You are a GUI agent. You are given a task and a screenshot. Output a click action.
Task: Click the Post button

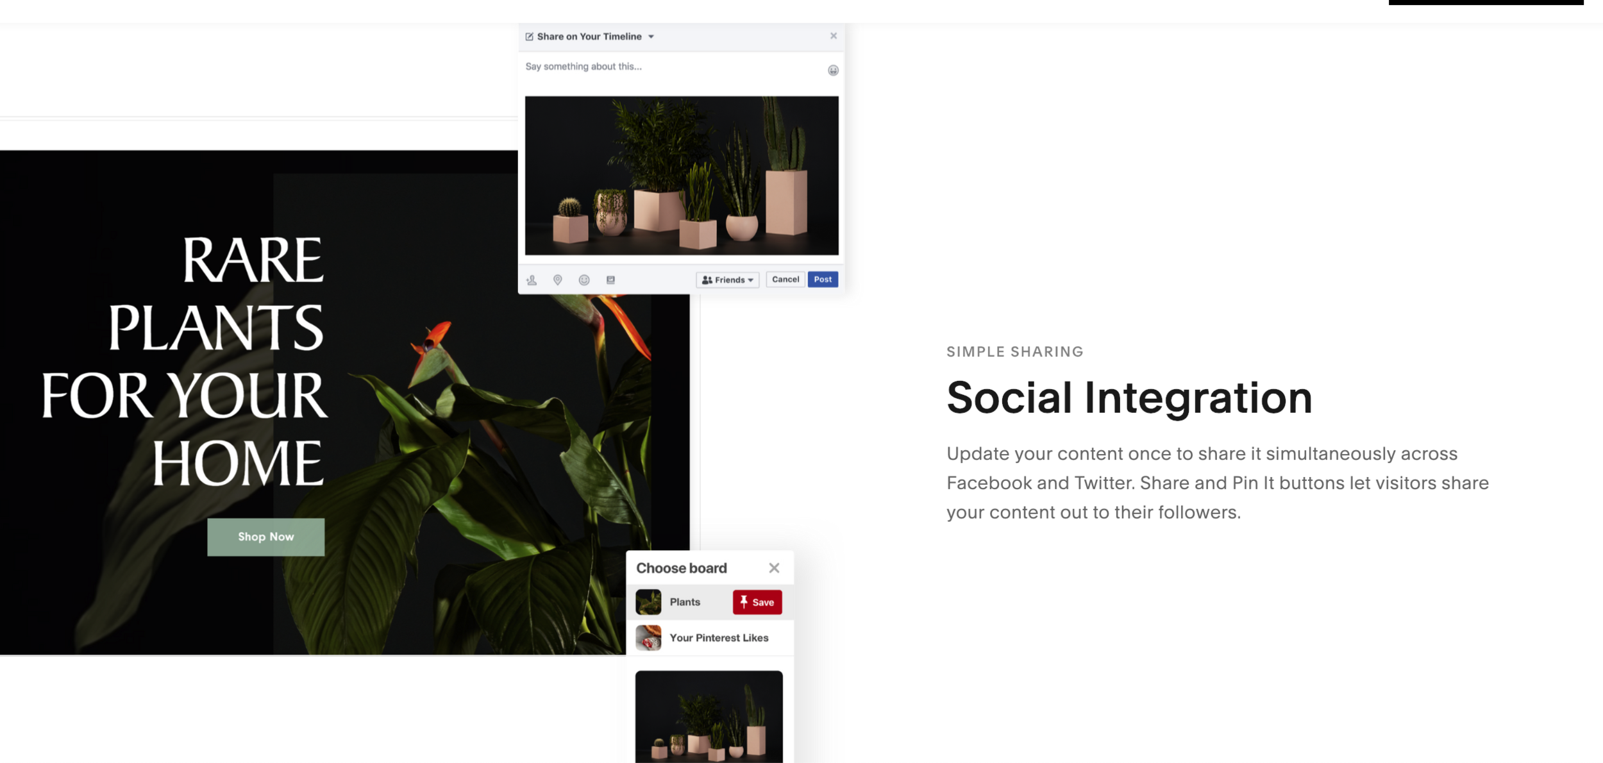[x=823, y=280]
